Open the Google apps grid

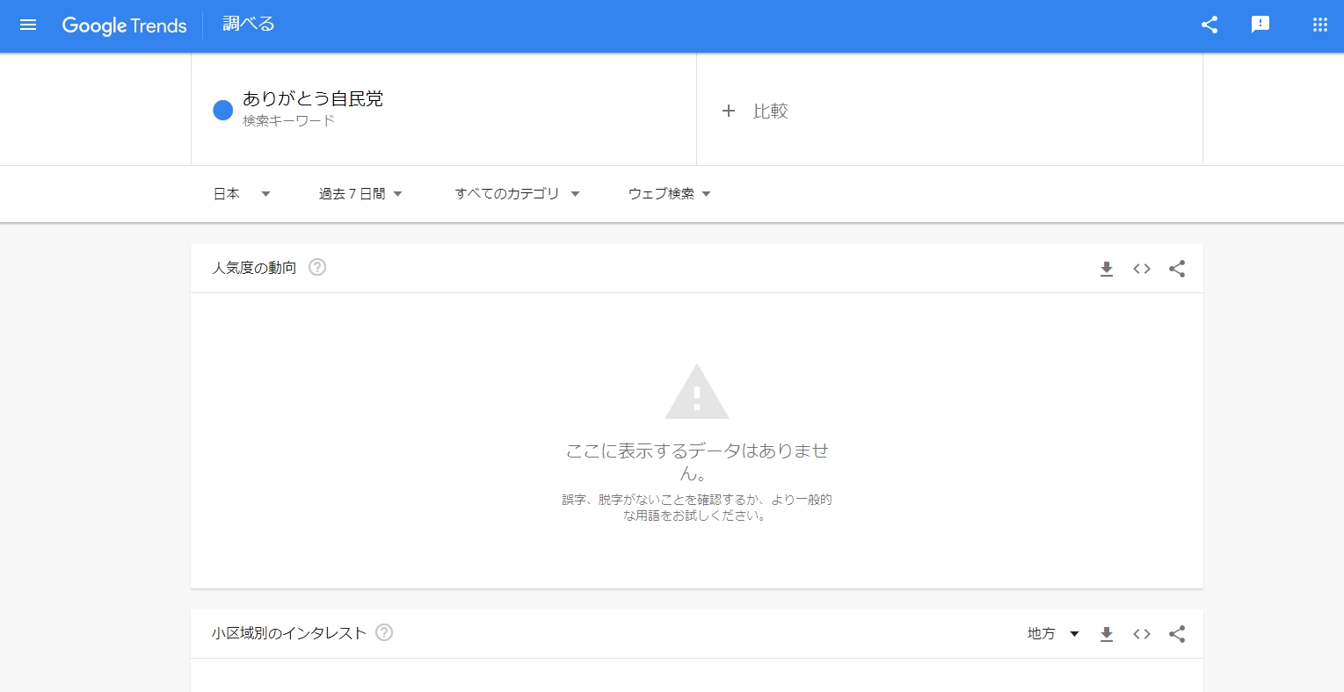1320,25
